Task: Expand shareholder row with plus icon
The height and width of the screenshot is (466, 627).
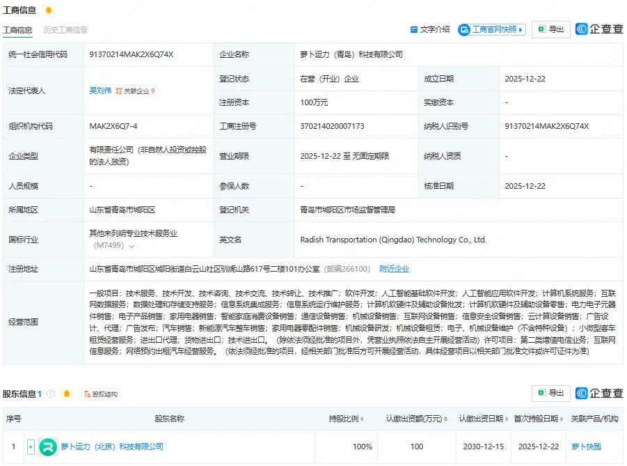Action: click(x=31, y=446)
